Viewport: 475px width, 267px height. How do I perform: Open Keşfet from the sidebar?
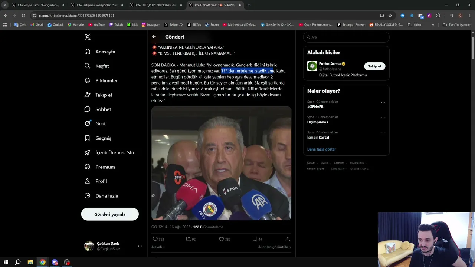click(96, 66)
